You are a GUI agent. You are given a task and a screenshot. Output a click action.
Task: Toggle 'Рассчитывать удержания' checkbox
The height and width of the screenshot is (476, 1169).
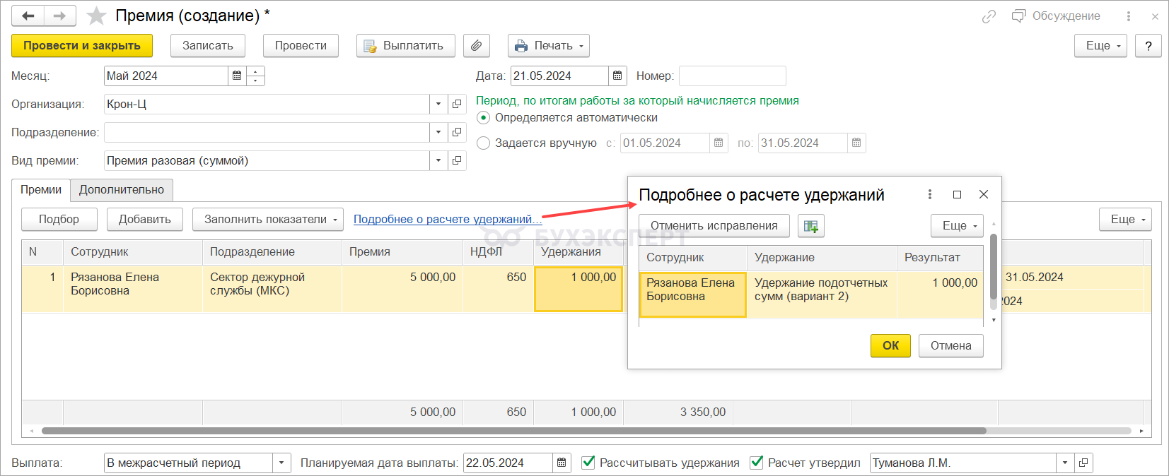point(588,463)
